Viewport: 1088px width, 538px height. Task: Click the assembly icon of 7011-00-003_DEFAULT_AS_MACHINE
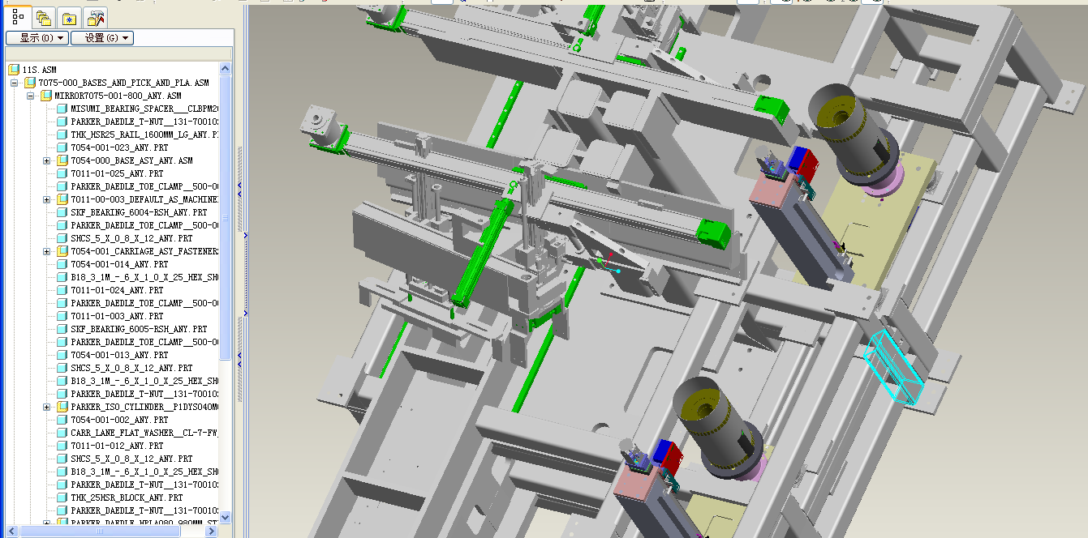pos(62,199)
